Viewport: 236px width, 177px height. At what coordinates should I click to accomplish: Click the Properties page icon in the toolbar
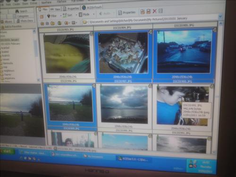120,13
